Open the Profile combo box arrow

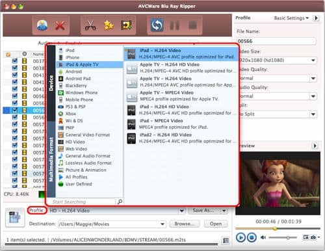[181, 211]
